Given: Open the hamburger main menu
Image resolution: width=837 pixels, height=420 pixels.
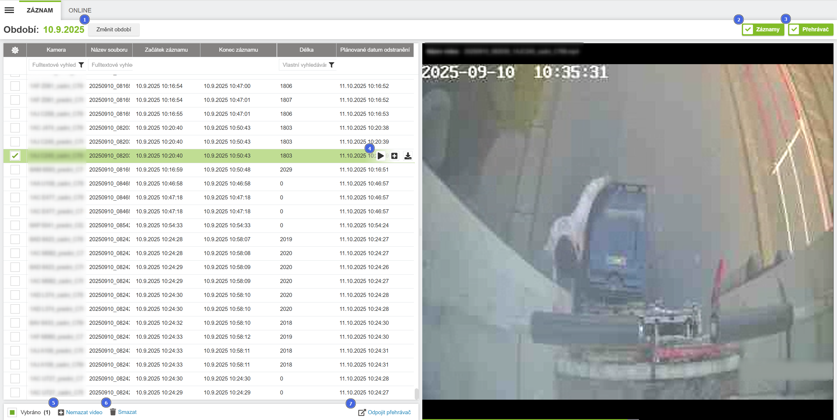Looking at the screenshot, I should point(9,10).
